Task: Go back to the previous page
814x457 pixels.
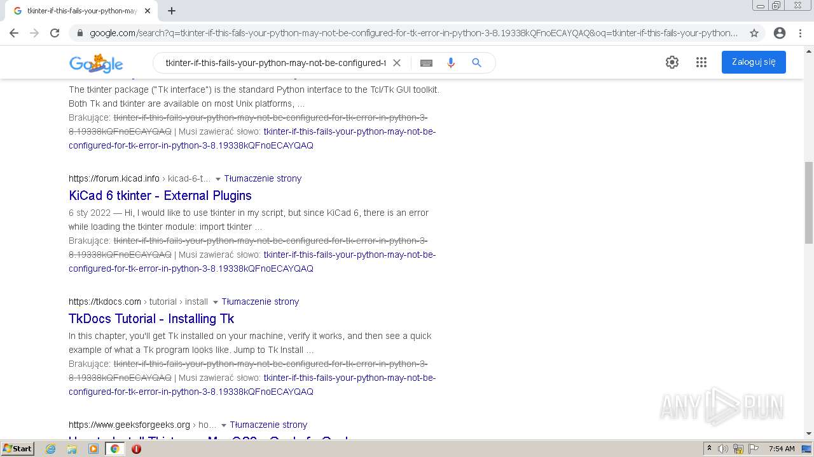Action: click(x=14, y=33)
